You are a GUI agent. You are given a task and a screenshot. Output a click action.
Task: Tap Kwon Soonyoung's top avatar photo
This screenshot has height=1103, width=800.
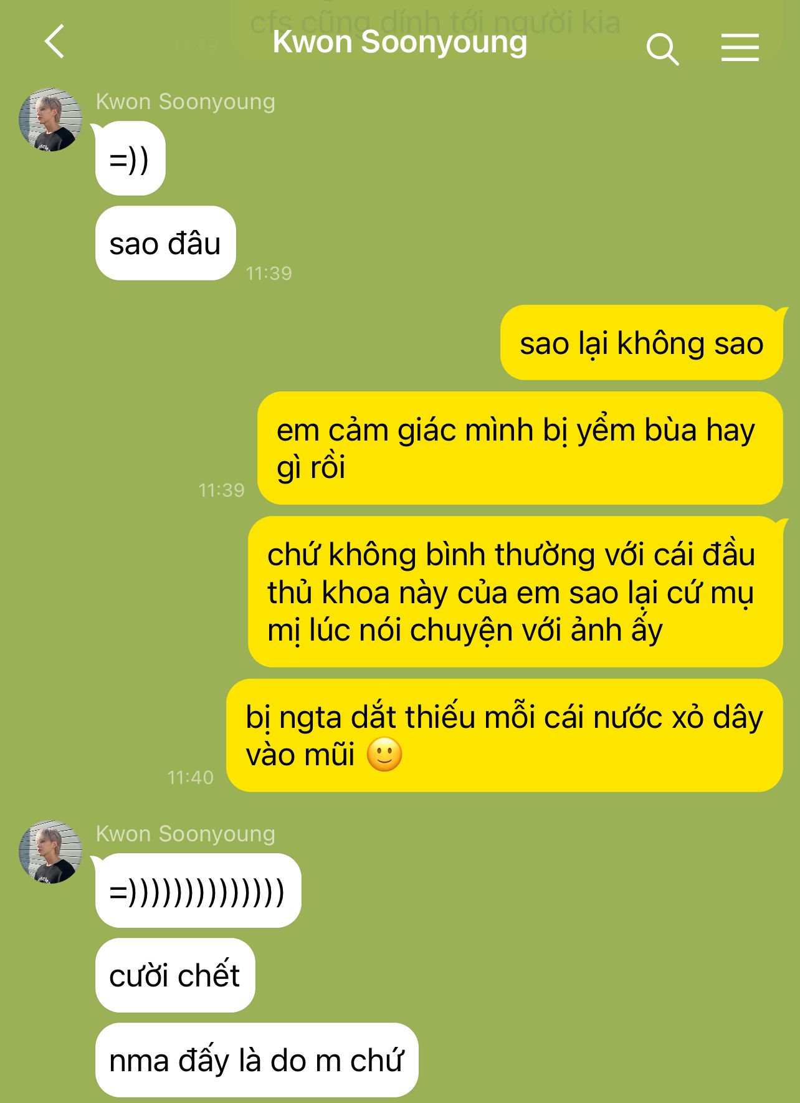50,120
